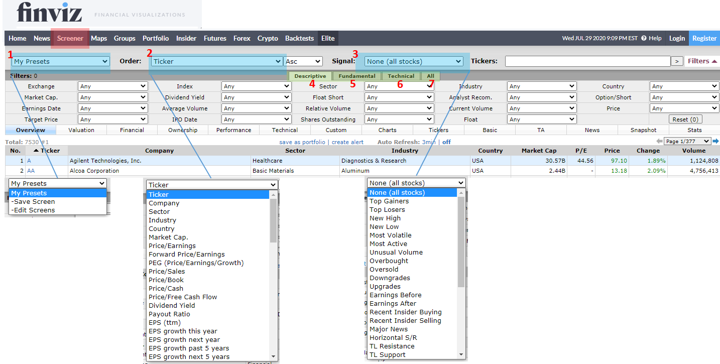Image resolution: width=720 pixels, height=364 pixels.
Task: Select the Snapshot view tab
Action: (x=644, y=130)
